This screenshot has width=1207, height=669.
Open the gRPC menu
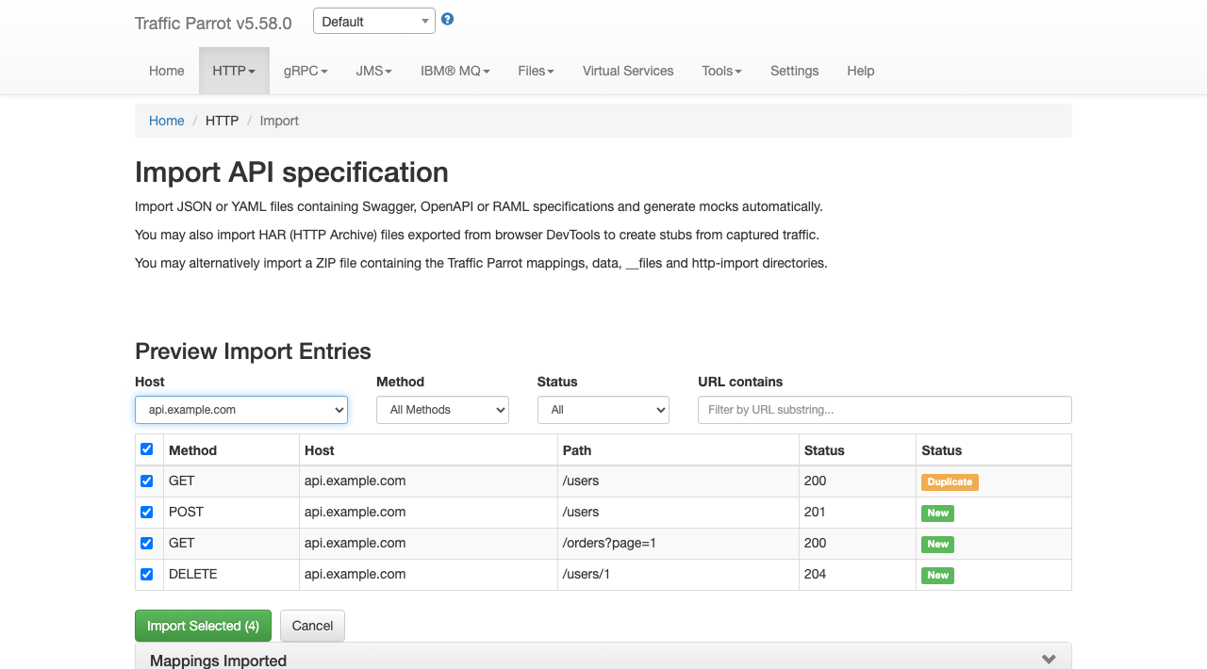(306, 71)
